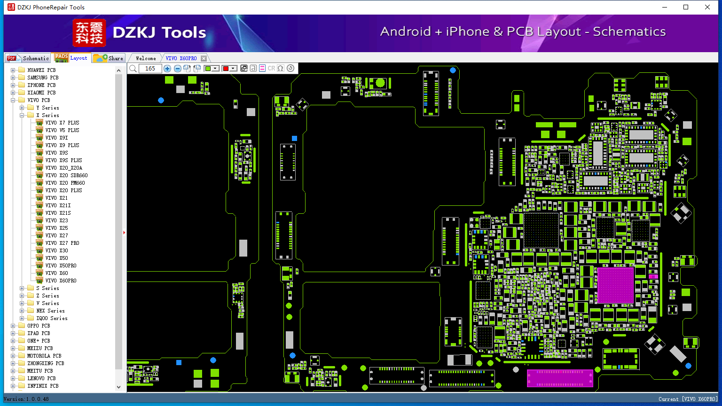Select the PADS icon beside VIVO X9S PLUS
This screenshot has height=406, width=722.
coord(39,160)
